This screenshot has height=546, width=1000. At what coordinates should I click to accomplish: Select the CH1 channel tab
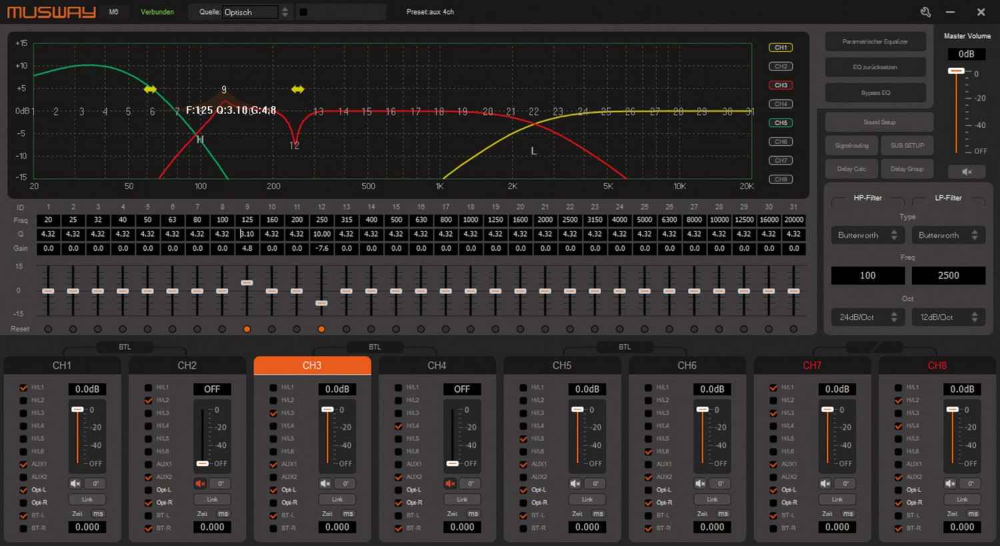[x=62, y=365]
